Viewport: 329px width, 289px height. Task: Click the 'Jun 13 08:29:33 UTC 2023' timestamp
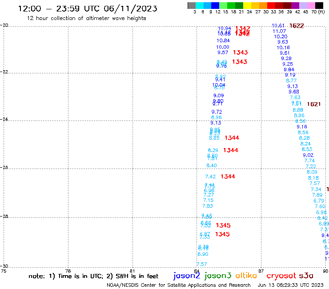click(290, 285)
